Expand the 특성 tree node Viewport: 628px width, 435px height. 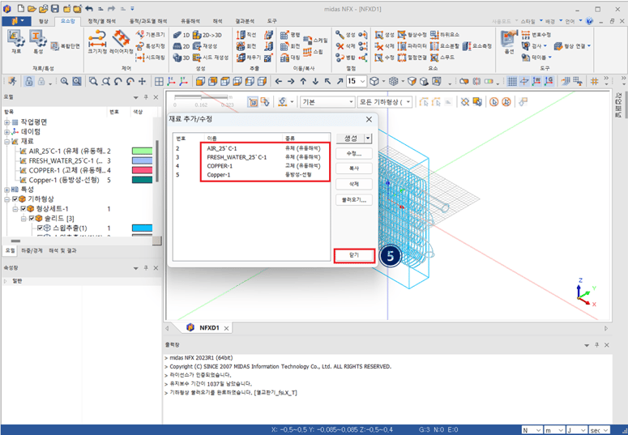(6, 190)
